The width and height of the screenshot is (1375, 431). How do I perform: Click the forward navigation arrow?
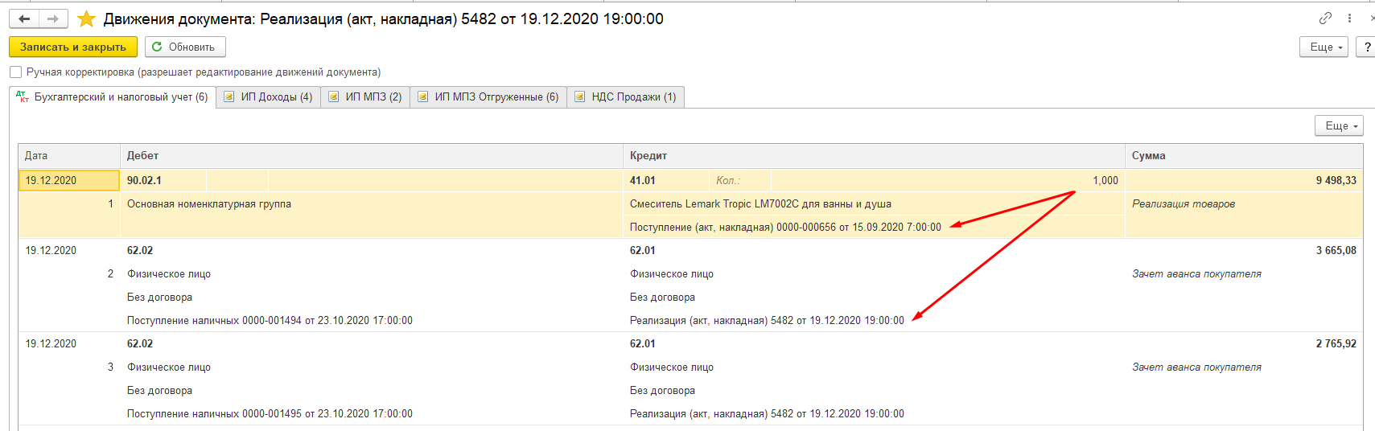53,18
